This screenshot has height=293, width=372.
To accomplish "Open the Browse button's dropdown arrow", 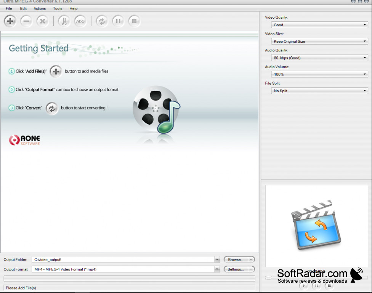I will click(251, 259).
